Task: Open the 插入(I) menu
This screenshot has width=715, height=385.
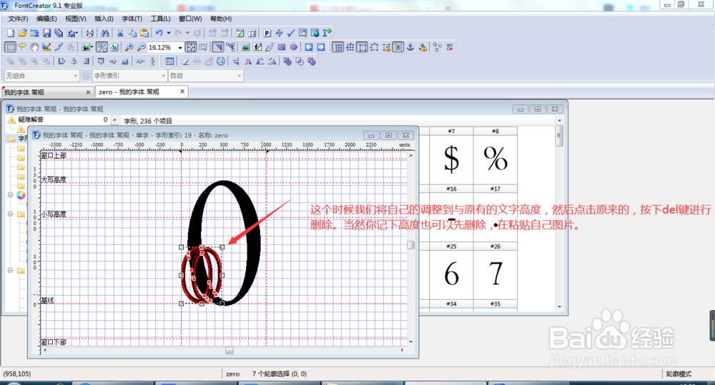Action: point(104,19)
